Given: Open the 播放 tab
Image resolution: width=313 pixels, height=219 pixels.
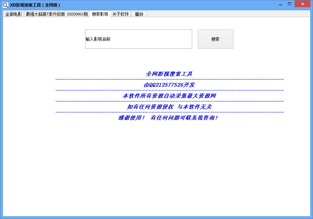Looking at the screenshot, I should point(139,14).
